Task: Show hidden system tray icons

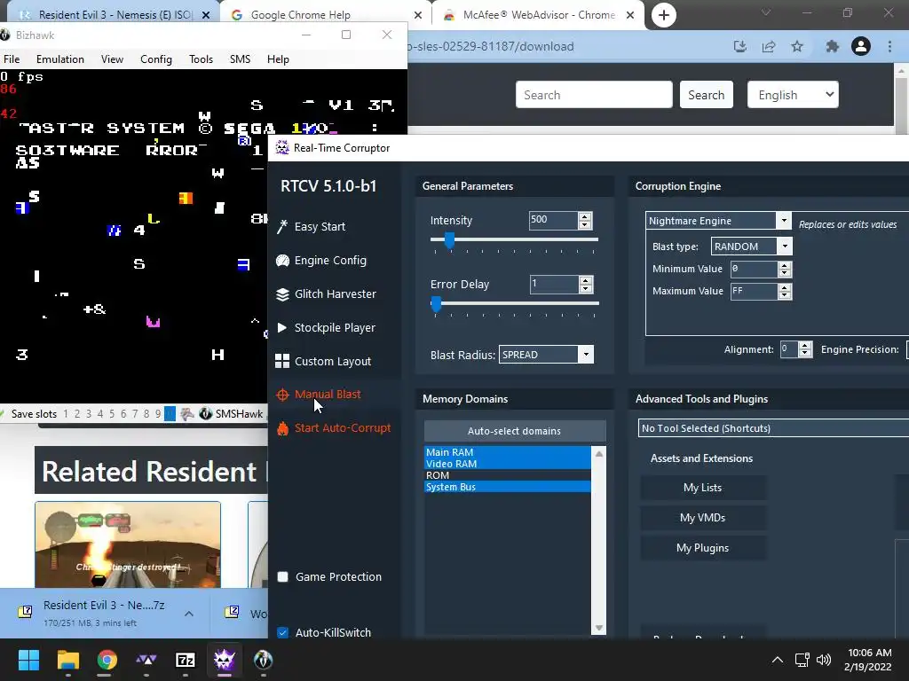Action: tap(778, 660)
